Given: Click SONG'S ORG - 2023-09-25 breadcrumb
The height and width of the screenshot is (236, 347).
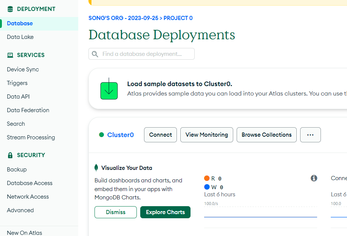Looking at the screenshot, I should click(x=124, y=18).
